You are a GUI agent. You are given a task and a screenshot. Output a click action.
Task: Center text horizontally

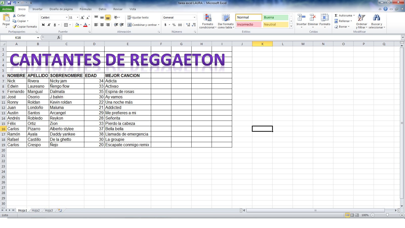coord(102,25)
